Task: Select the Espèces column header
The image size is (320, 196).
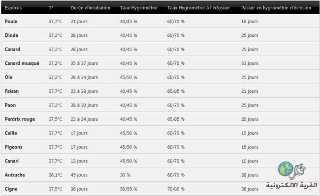Action: 13,8
